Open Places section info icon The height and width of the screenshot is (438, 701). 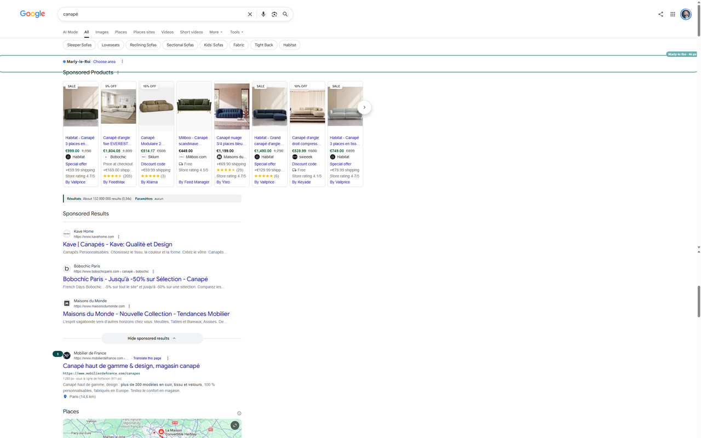tap(239, 413)
